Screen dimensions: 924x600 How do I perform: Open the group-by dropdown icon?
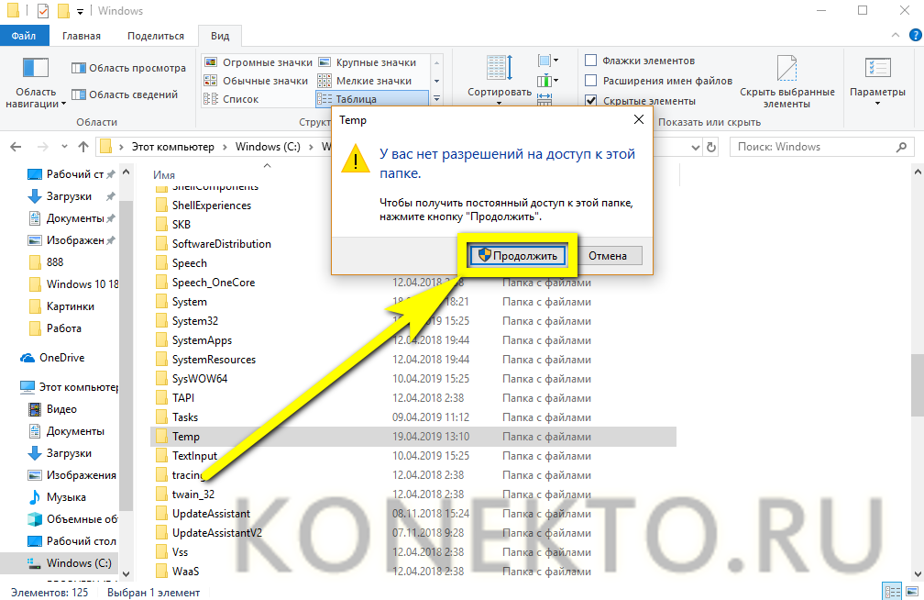click(548, 61)
